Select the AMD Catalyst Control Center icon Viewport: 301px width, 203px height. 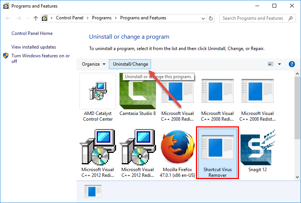(x=98, y=91)
